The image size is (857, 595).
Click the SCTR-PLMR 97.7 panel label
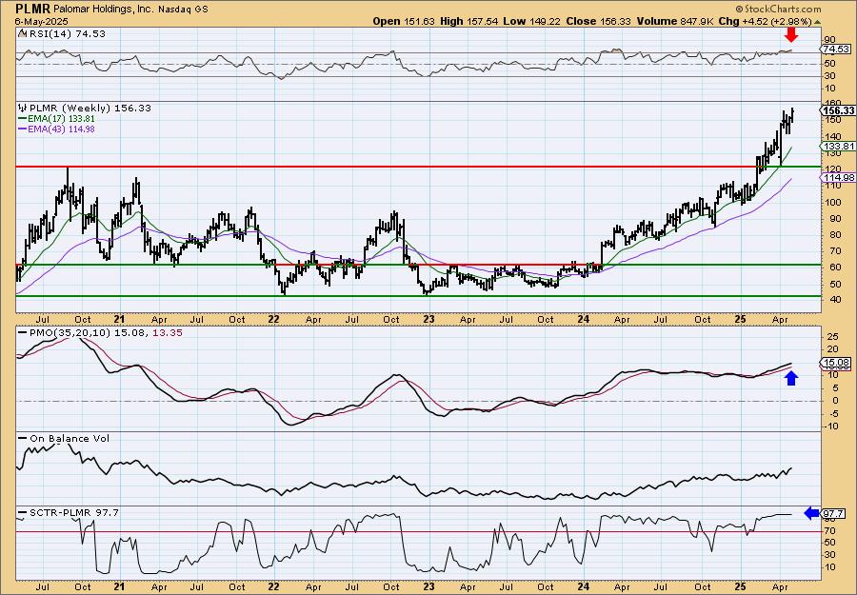point(73,512)
